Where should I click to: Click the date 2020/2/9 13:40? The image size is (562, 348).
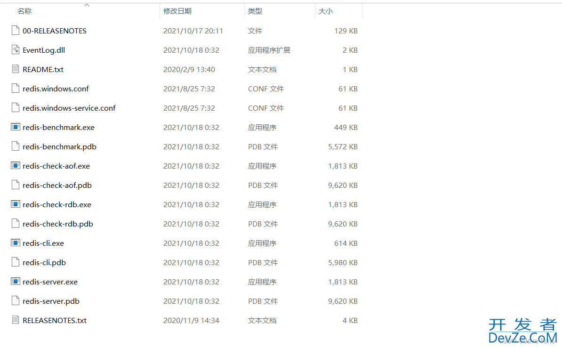[x=189, y=70]
